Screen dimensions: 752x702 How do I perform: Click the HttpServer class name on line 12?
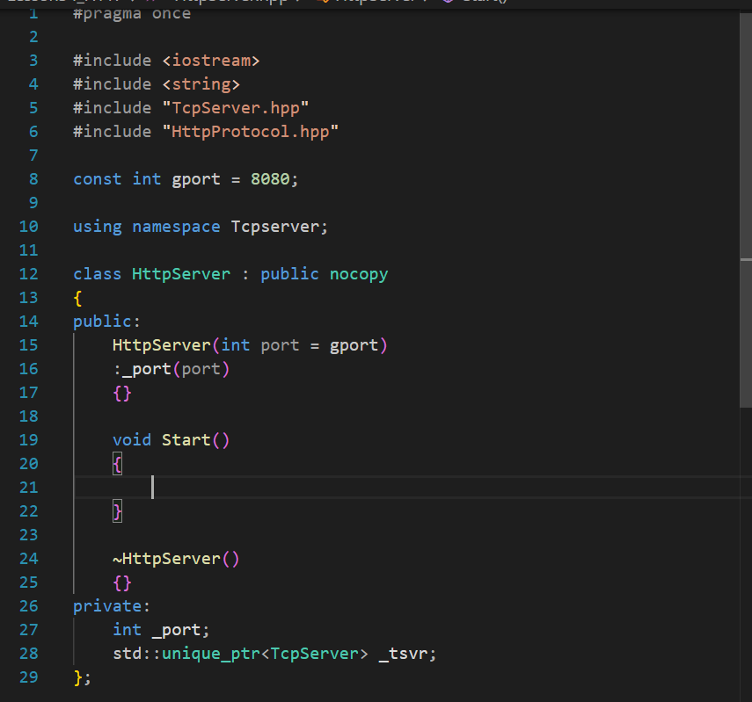[181, 274]
